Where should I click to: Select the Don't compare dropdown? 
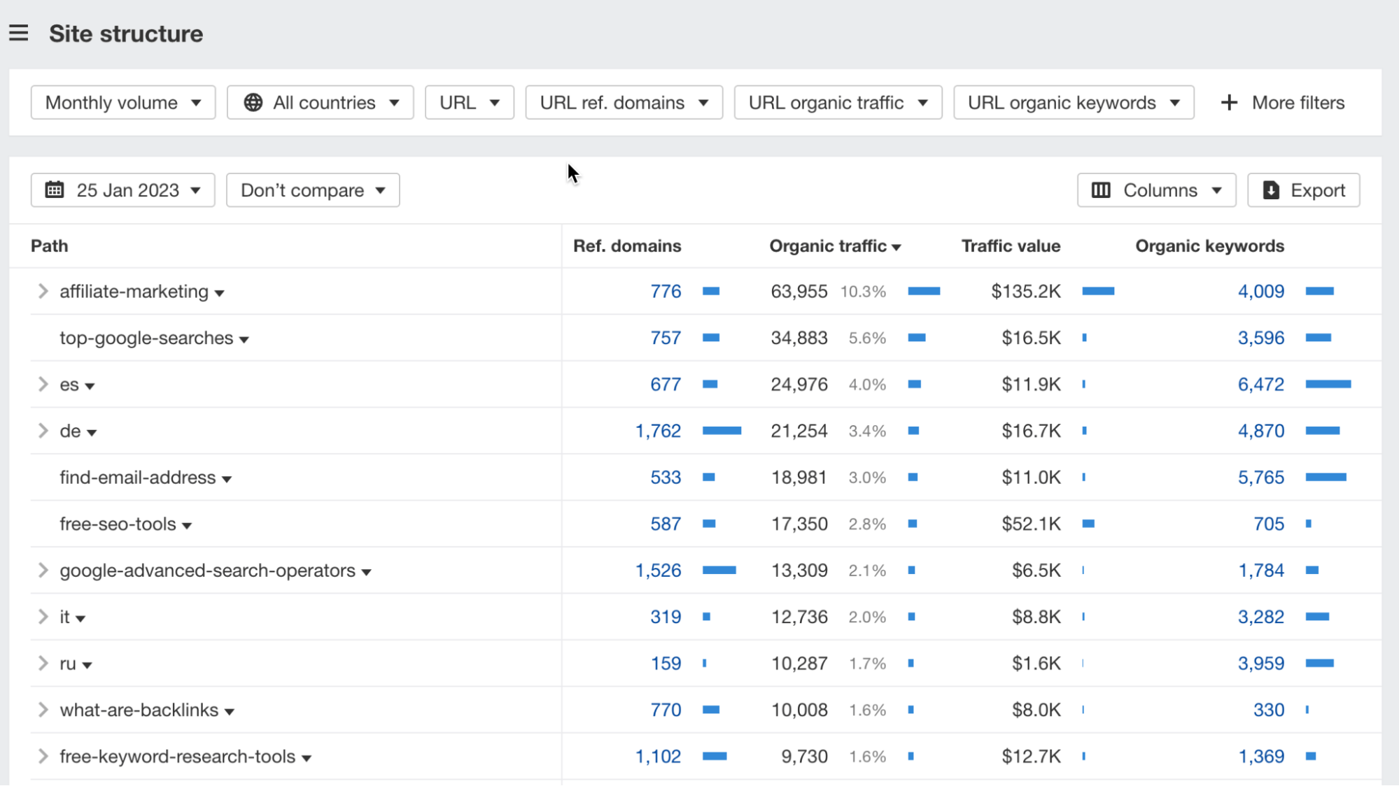pyautogui.click(x=312, y=189)
